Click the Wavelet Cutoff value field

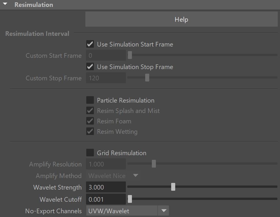106,199
